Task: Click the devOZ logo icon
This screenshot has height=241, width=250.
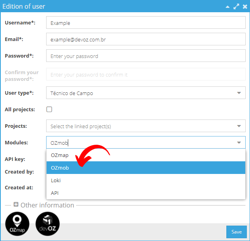Action: click(x=47, y=224)
